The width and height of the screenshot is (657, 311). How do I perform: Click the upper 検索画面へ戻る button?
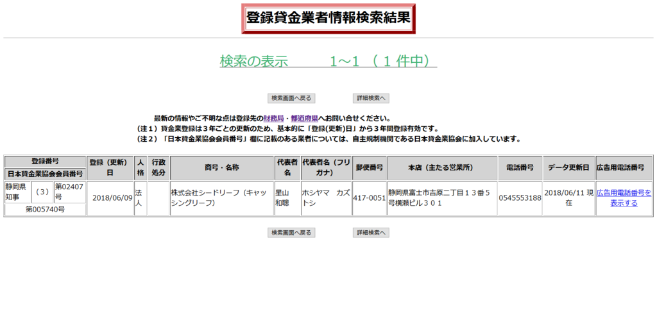[291, 98]
